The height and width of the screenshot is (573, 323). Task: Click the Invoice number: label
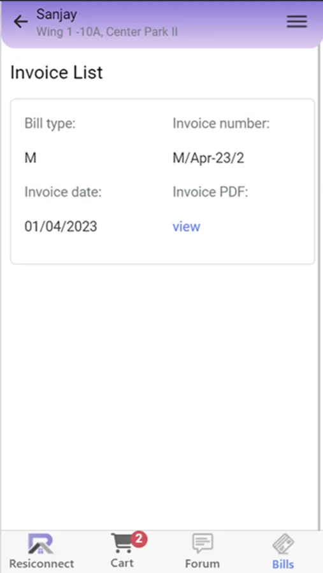tap(221, 124)
